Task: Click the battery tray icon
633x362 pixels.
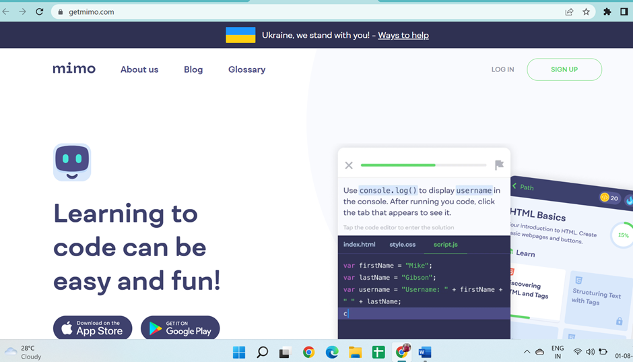Action: tap(603, 352)
